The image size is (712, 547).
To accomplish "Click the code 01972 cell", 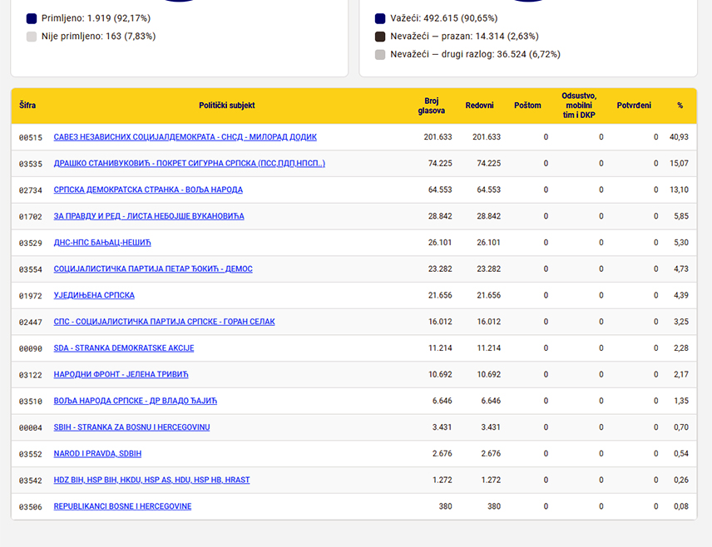I will (x=31, y=296).
